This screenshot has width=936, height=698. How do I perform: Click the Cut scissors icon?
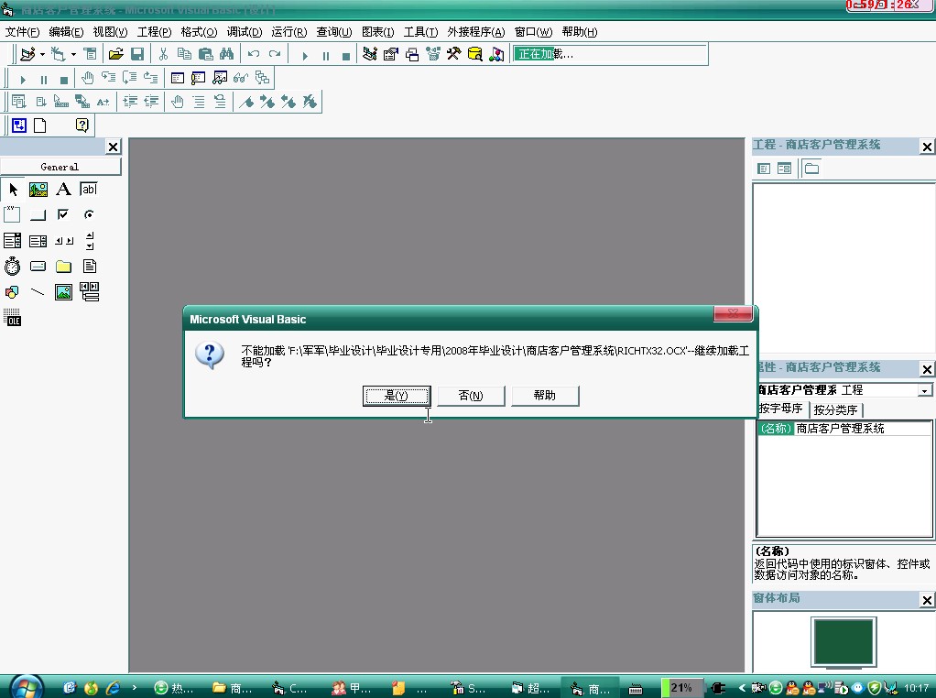point(163,54)
